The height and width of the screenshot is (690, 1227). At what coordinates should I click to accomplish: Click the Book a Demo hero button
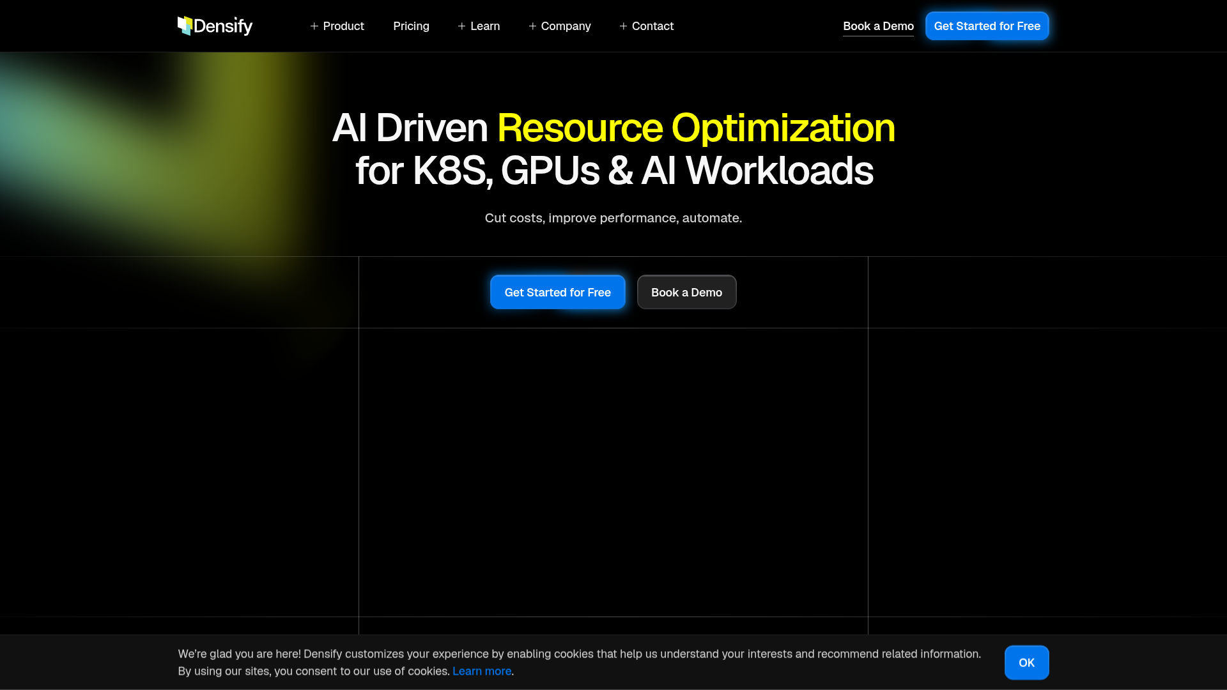pos(686,292)
